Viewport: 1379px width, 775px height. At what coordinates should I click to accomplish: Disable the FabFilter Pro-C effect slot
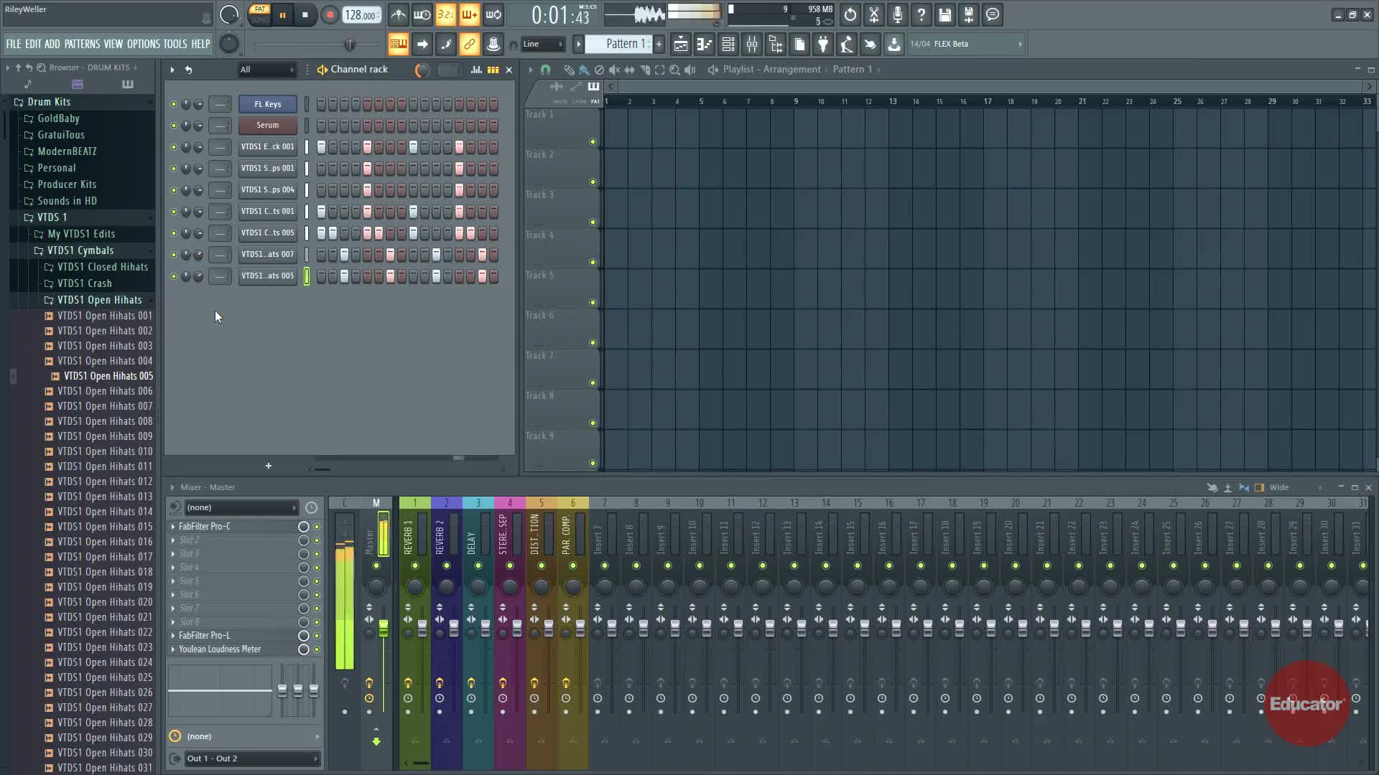pos(316,527)
